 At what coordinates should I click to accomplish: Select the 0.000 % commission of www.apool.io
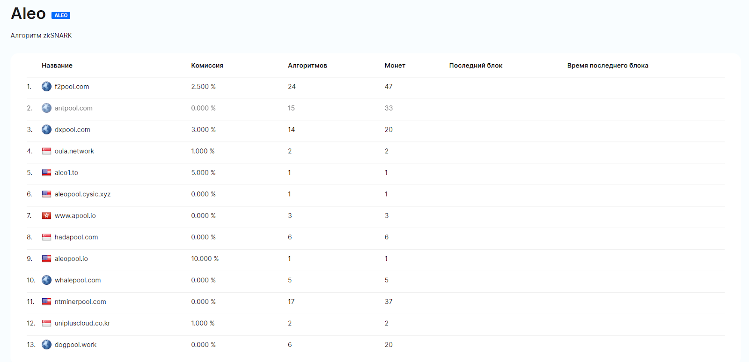tap(203, 216)
